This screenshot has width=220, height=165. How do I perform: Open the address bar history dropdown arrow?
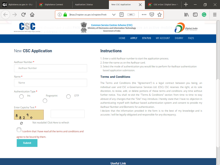click(114, 15)
